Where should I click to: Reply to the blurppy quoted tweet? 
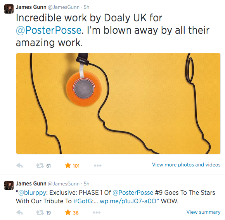[20, 213]
